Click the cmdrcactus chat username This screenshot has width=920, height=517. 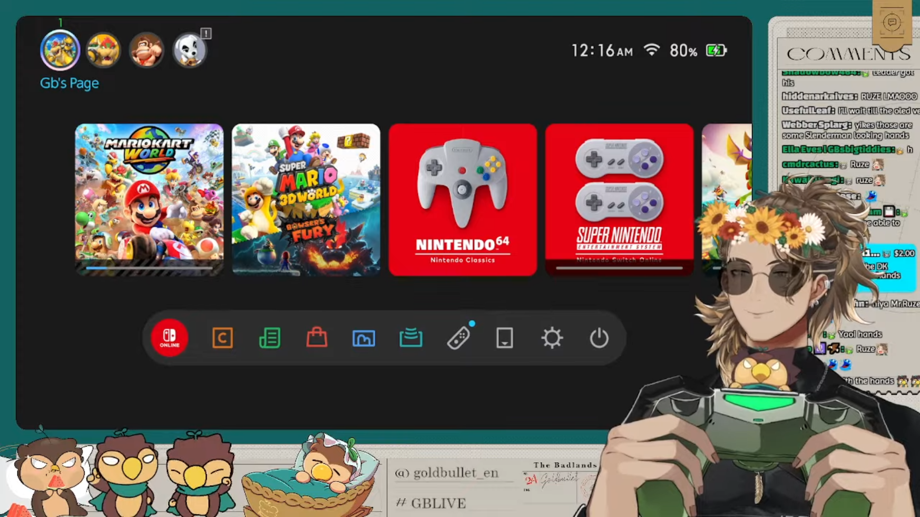click(810, 164)
